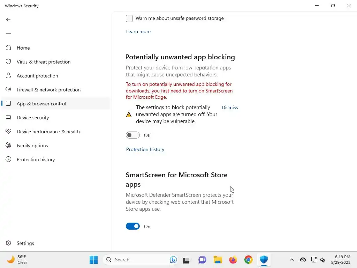Screen dimensions: 357x268
Task: Click the Protection history clock icon in sidebar
Action: pyautogui.click(x=8, y=159)
